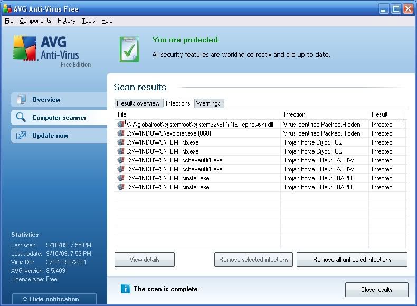
Task: Click the Hide notification chevron icon
Action: click(25, 299)
